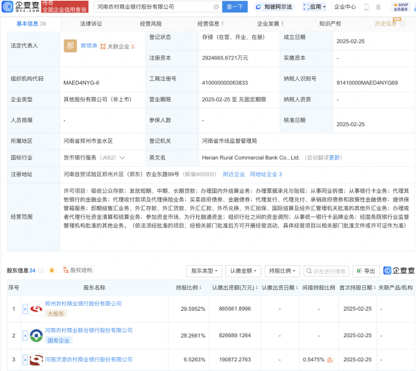Image resolution: width=416 pixels, height=371 pixels.
Task: Open notifications bell in top header
Action: point(379,7)
